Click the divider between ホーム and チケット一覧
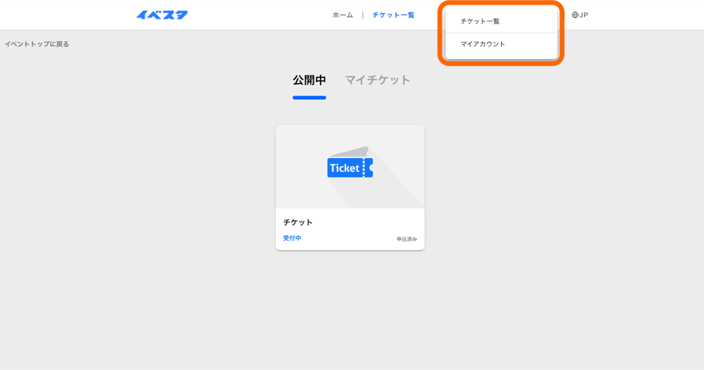Image resolution: width=704 pixels, height=370 pixels. click(x=363, y=15)
